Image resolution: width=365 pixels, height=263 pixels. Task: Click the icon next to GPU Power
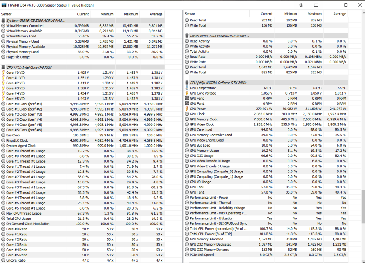pos(186,109)
